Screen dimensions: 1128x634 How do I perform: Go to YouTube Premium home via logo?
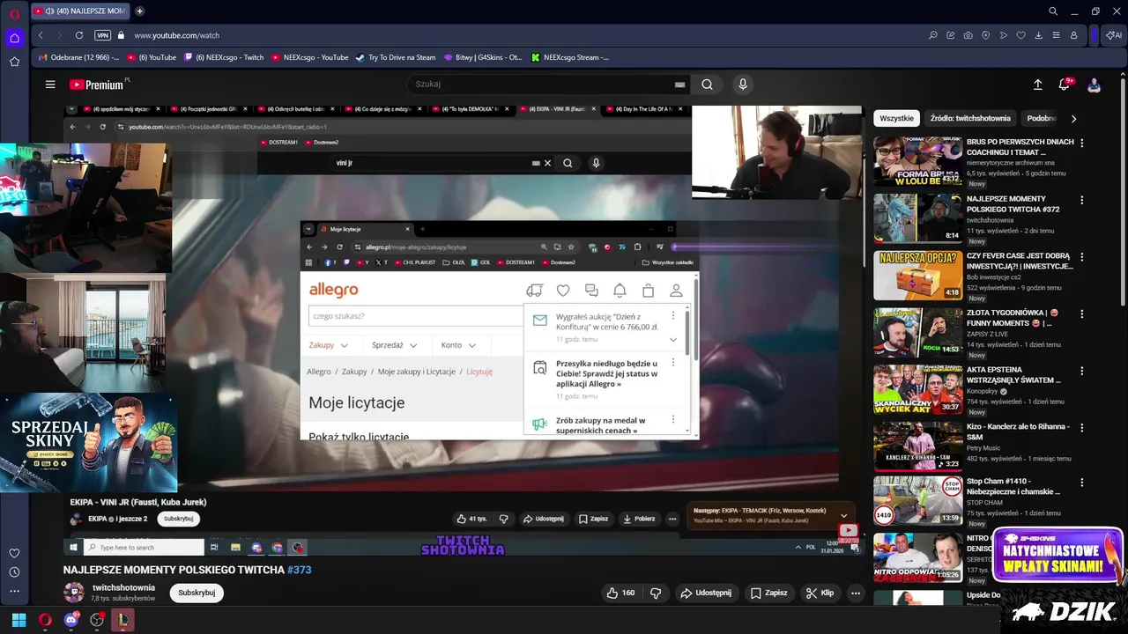97,85
